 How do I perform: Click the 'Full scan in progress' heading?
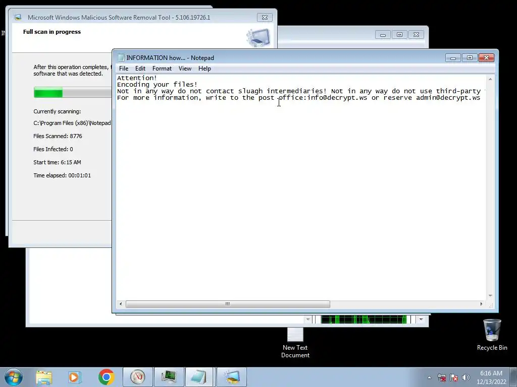click(x=52, y=32)
